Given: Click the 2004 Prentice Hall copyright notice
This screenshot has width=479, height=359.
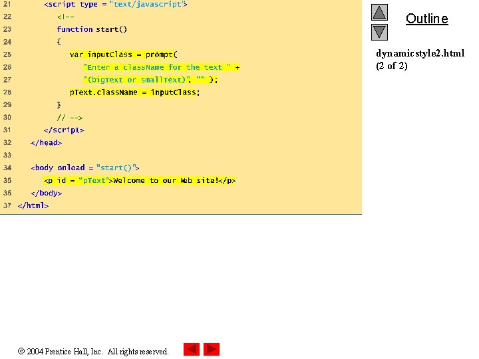Looking at the screenshot, I should point(93,352).
